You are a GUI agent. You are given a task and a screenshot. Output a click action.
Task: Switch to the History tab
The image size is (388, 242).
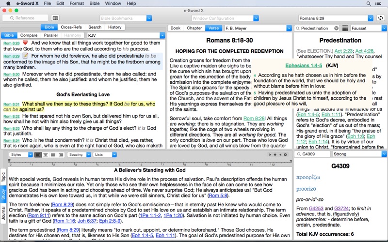[x=114, y=27]
